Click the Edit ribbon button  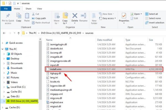[134, 18]
